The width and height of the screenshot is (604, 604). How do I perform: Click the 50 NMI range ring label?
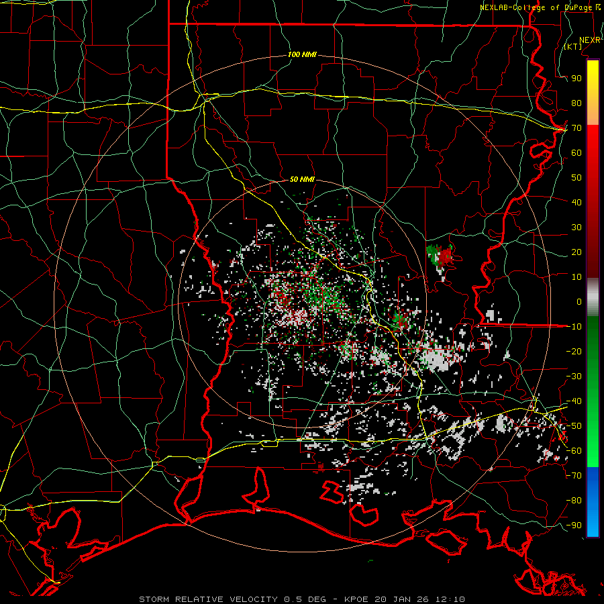[302, 179]
